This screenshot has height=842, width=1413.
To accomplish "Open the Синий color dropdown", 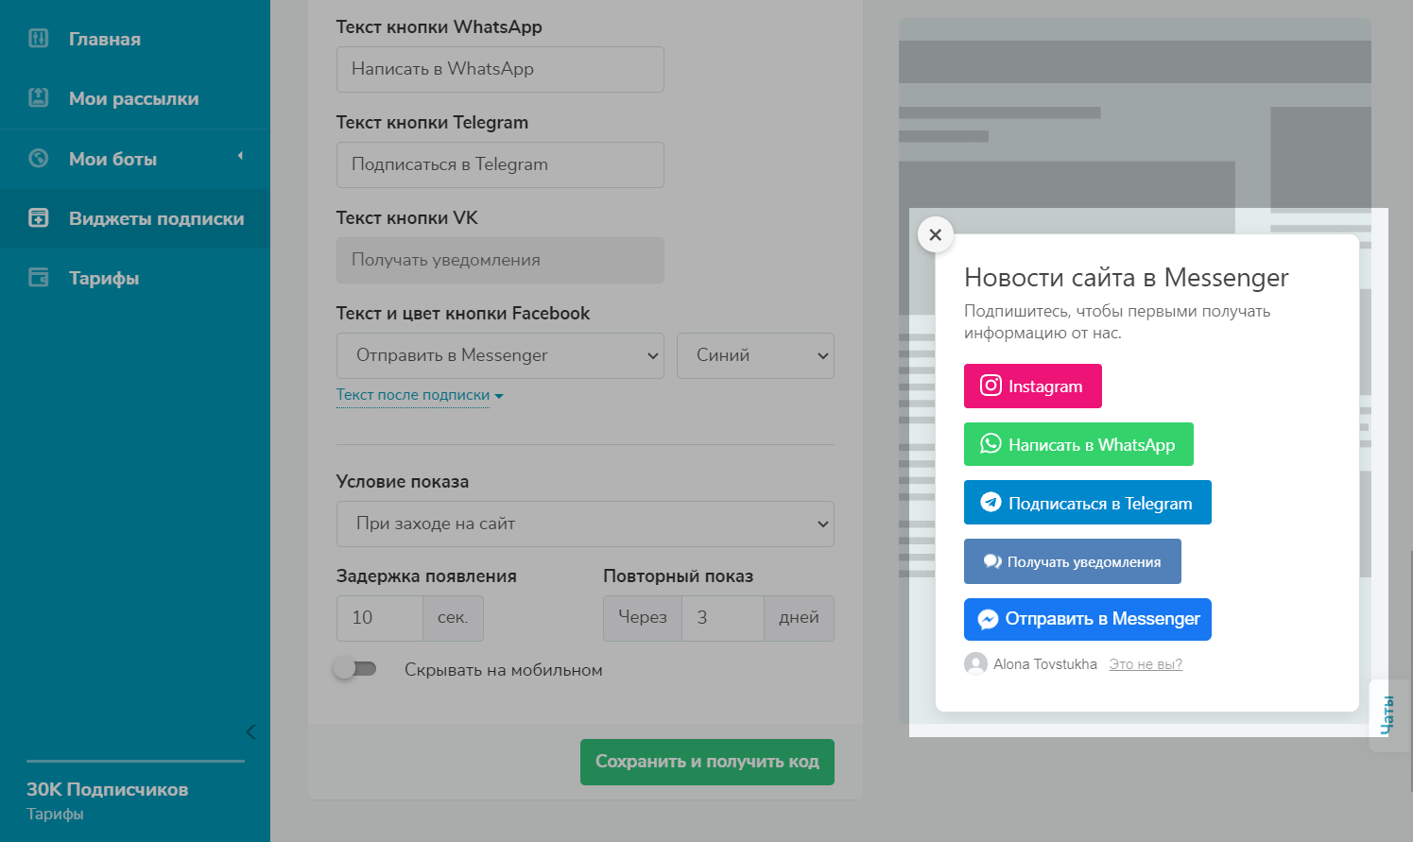I will pos(755,355).
